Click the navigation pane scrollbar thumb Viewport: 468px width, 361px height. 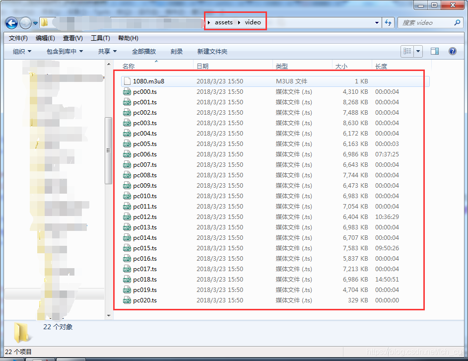(108, 150)
